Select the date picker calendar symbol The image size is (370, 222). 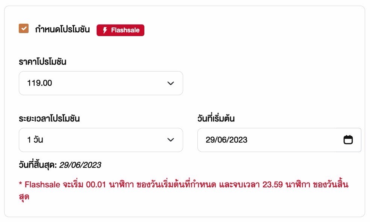348,140
